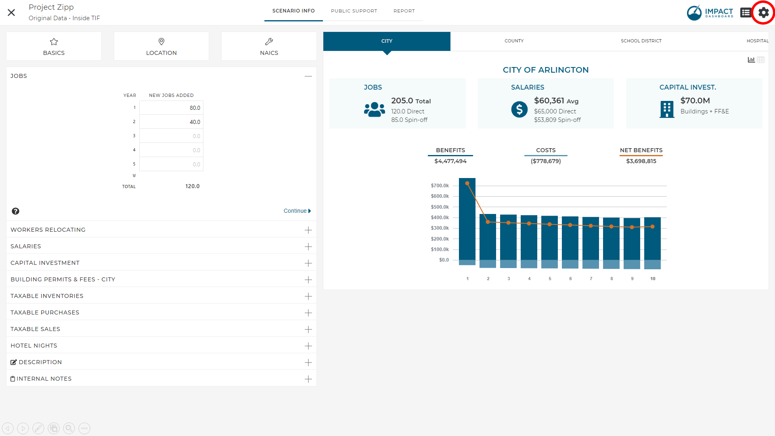
Task: Expand the Capital Investment section
Action: coord(308,263)
